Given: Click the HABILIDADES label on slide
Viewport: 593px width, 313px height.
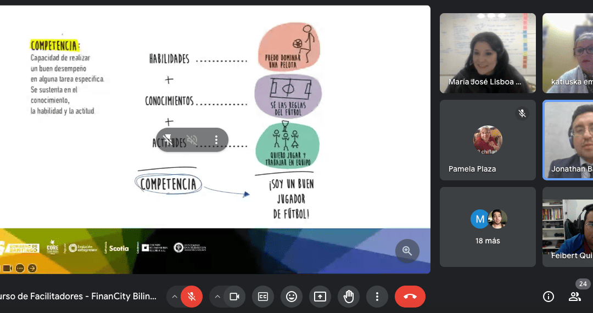Looking at the screenshot, I should click(x=169, y=59).
